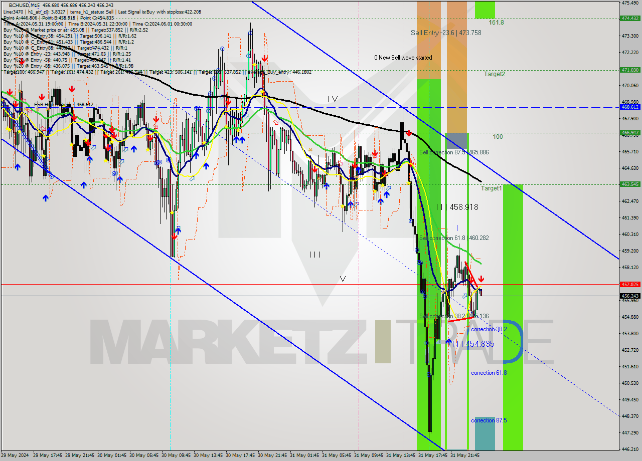Click the blue 'correction 61.8' label
Image resolution: width=642 pixels, height=461 pixels.
point(489,373)
